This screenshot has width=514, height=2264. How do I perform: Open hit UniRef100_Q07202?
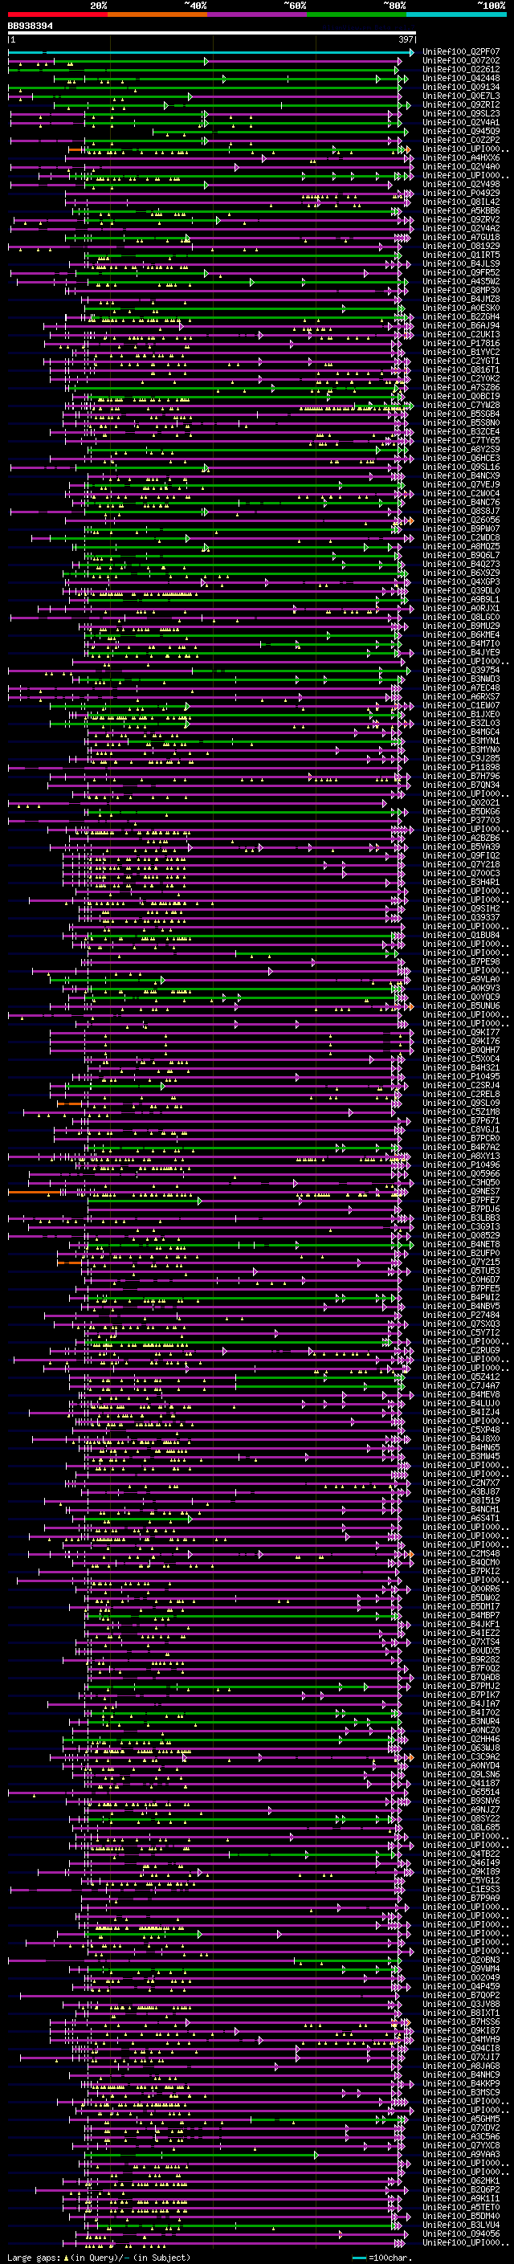[x=461, y=61]
